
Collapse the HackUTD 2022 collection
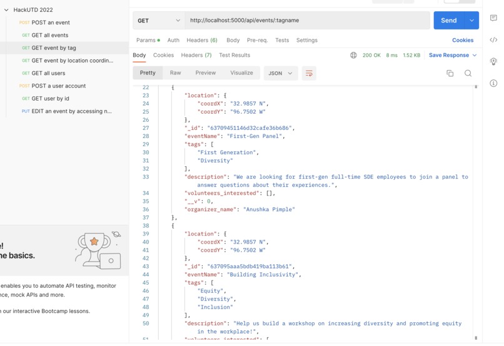click(x=6, y=10)
